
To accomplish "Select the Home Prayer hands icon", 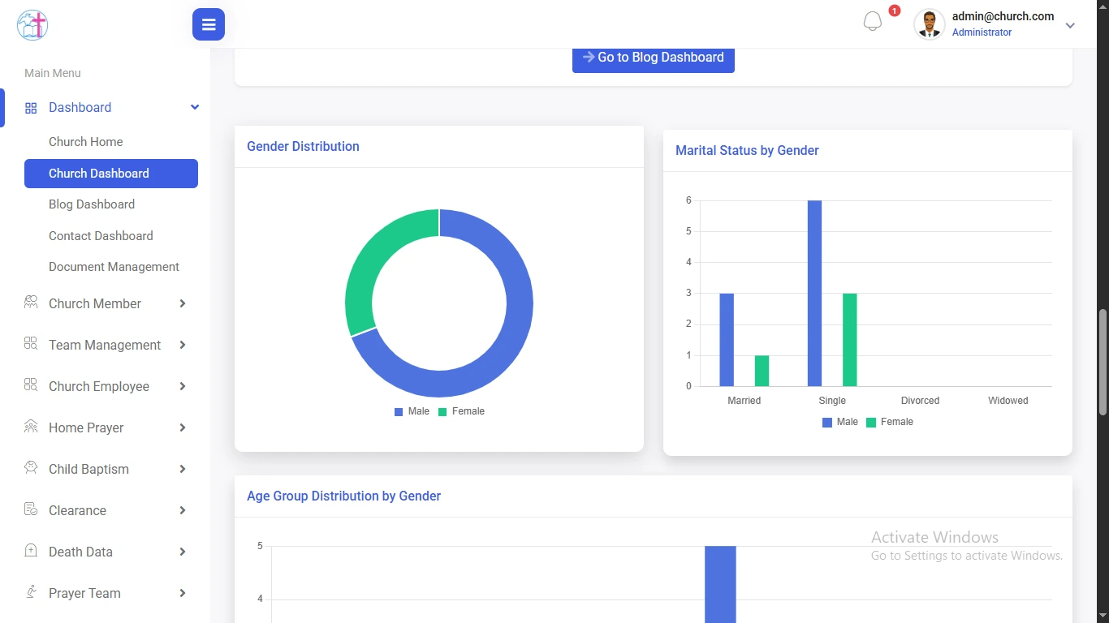I will coord(31,427).
